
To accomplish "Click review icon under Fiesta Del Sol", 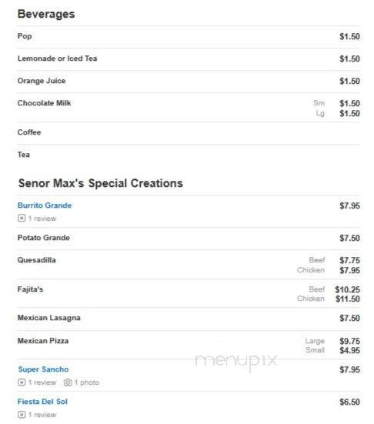I will point(22,414).
